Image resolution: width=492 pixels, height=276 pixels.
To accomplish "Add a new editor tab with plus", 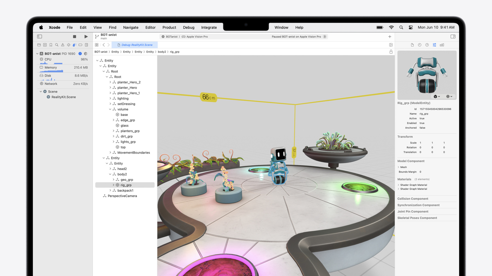I will [x=390, y=37].
